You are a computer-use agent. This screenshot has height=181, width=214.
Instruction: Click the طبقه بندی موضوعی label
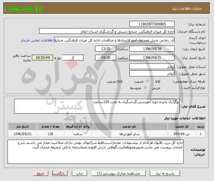coord(189,81)
